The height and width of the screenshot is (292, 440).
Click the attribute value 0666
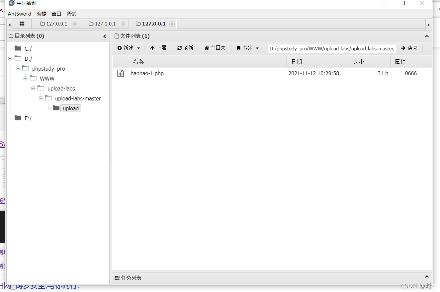[x=411, y=73]
